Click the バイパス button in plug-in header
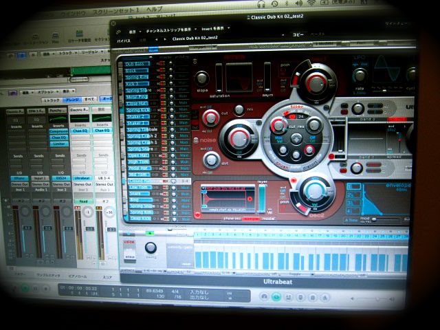 point(124,41)
